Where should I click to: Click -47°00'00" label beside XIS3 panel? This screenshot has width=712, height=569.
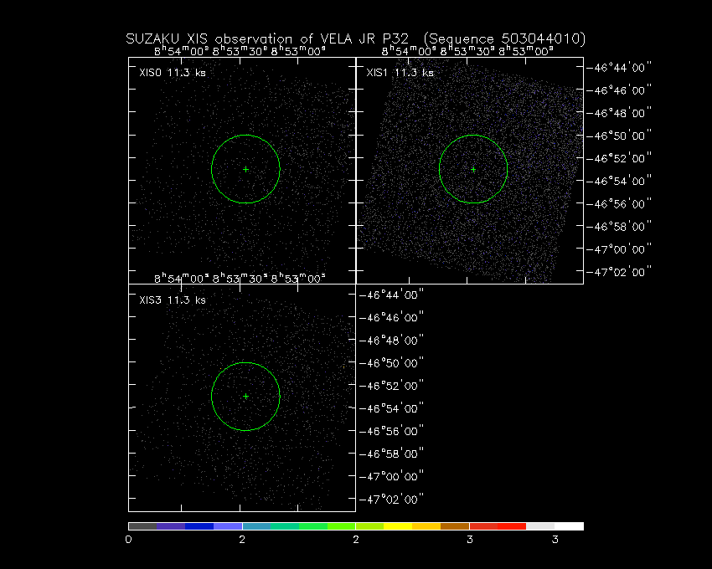tap(391, 476)
